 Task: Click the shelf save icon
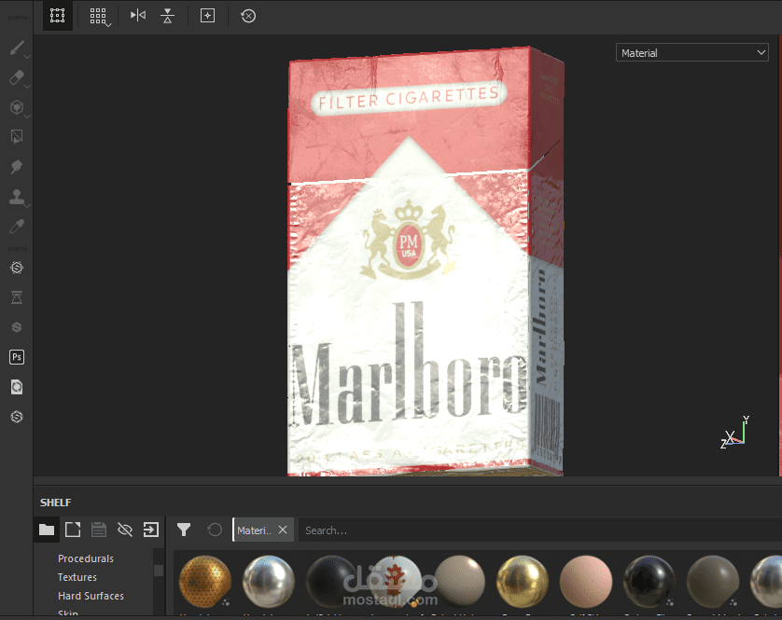tap(99, 530)
